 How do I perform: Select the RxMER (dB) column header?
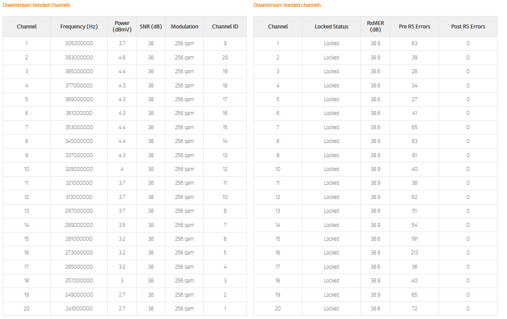point(375,27)
